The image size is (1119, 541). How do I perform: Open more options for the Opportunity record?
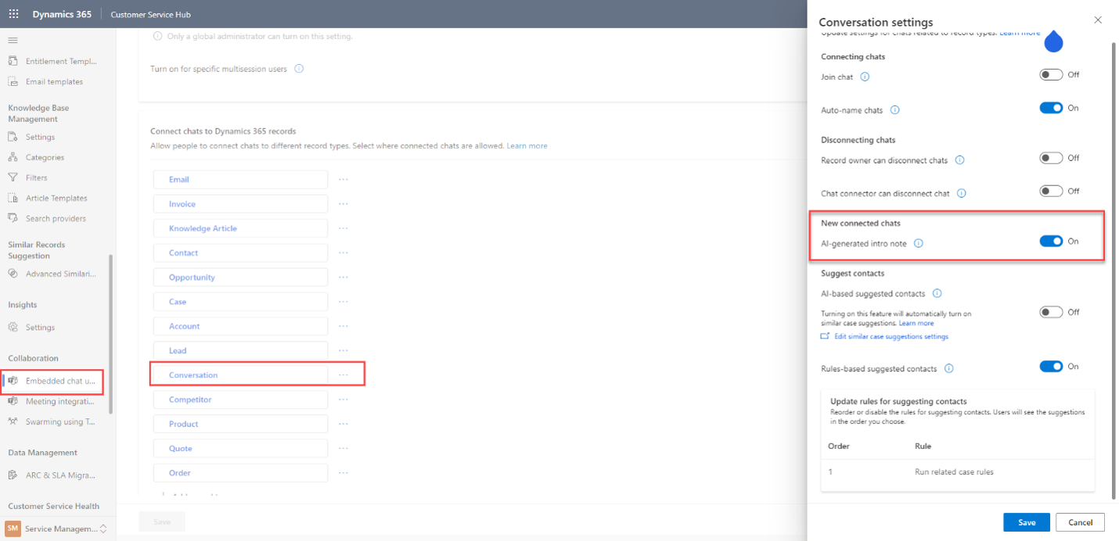click(x=343, y=277)
